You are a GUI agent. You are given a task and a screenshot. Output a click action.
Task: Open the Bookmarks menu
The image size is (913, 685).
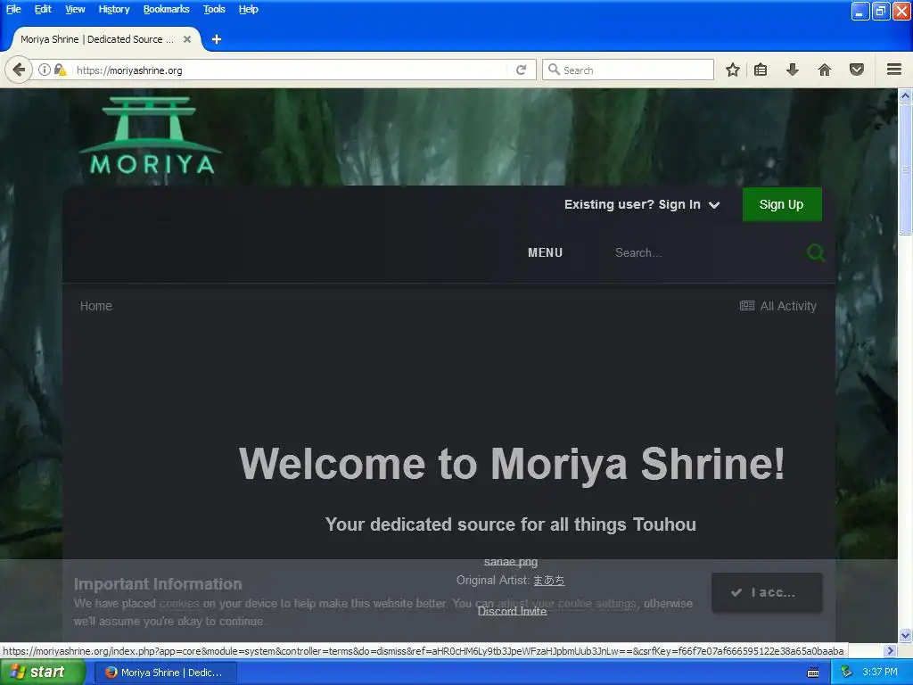pyautogui.click(x=167, y=9)
